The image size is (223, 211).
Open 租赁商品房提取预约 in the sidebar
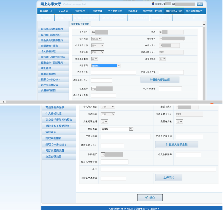pyautogui.click(x=53, y=29)
